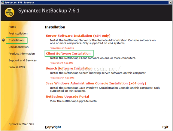Go to the Preinstallation page
Image resolution: width=173 pixels, height=131 pixels.
[x=18, y=33]
